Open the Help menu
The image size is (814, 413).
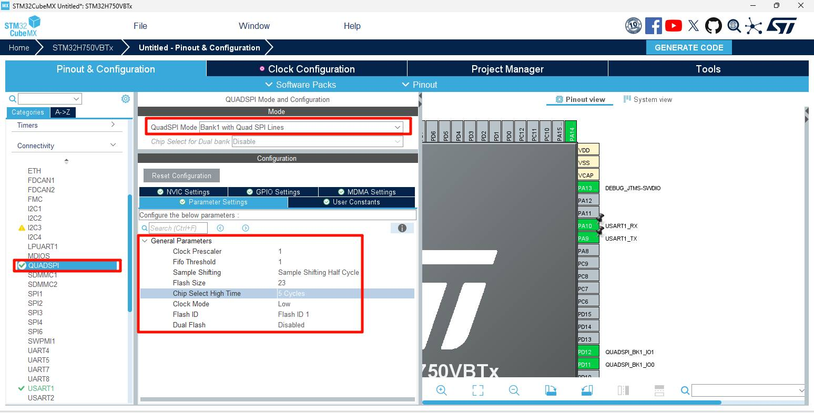(352, 26)
